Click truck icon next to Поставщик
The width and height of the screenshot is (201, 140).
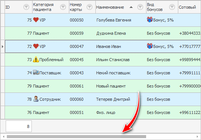36,72
